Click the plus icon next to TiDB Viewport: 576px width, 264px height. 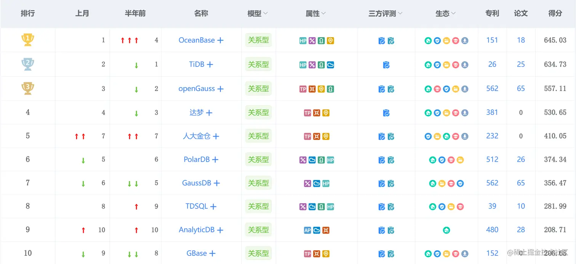210,65
